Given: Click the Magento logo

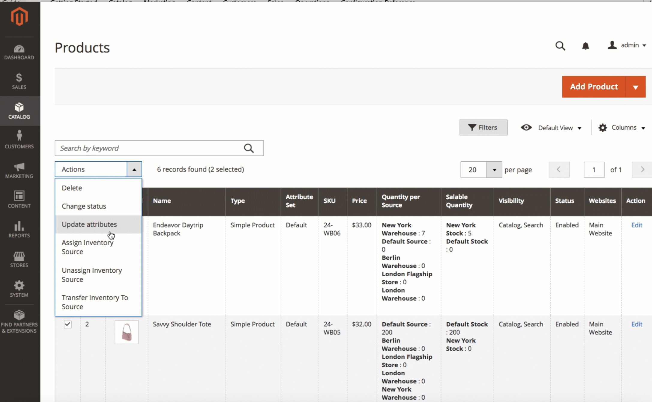Looking at the screenshot, I should [x=19, y=16].
